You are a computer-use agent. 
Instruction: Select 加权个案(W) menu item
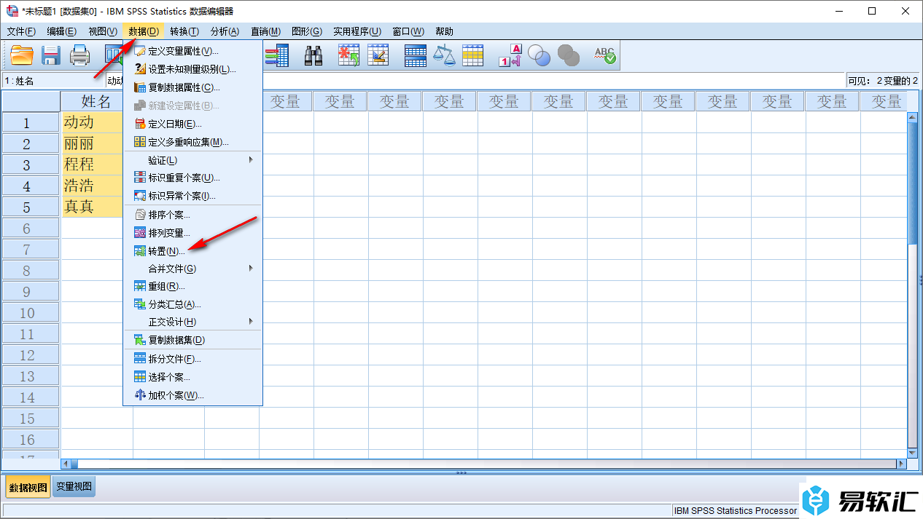pyautogui.click(x=192, y=395)
